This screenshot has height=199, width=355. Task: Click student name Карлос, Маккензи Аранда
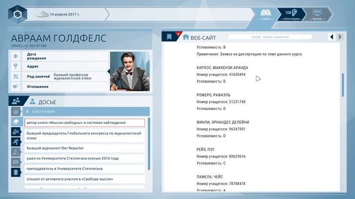point(222,67)
